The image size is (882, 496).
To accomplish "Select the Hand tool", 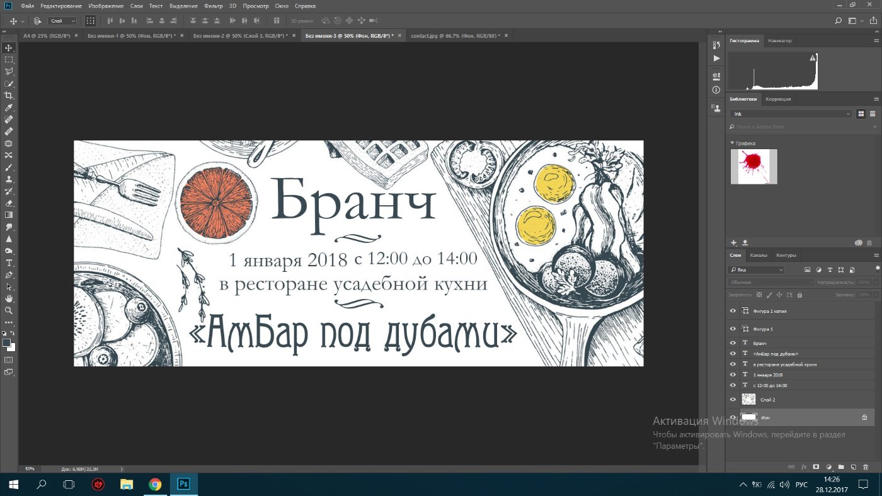I will tap(9, 298).
